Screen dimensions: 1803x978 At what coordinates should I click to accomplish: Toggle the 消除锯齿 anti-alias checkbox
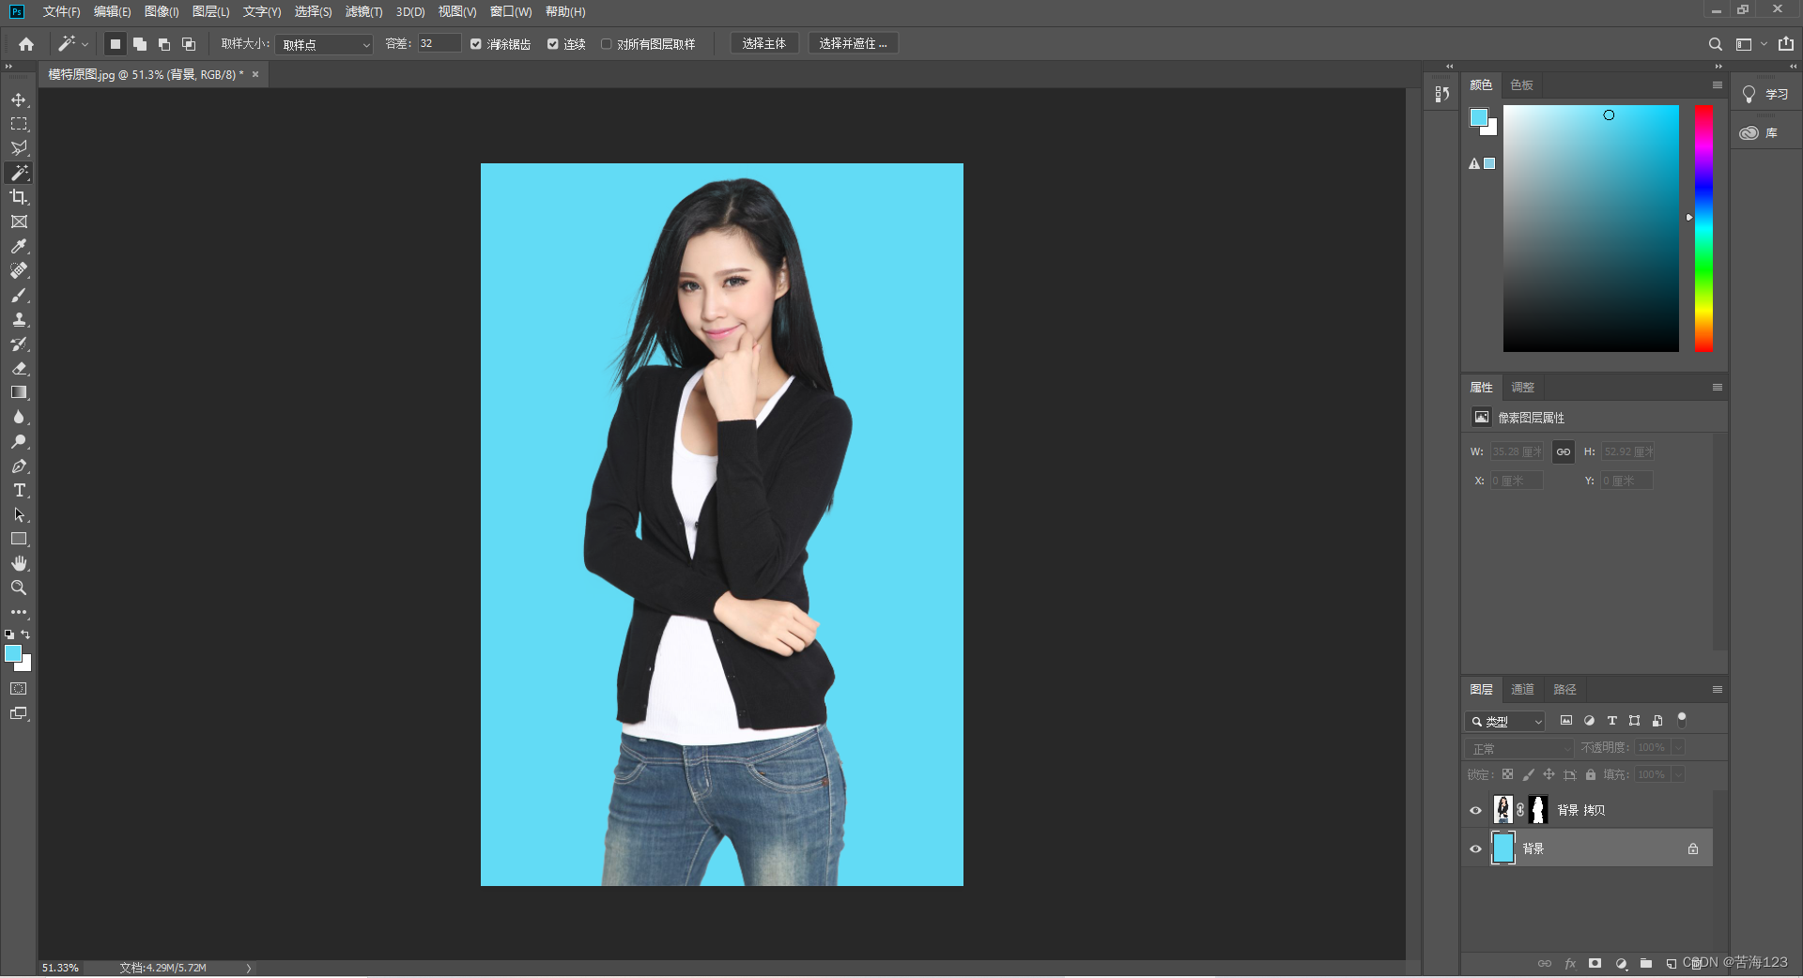(x=476, y=44)
